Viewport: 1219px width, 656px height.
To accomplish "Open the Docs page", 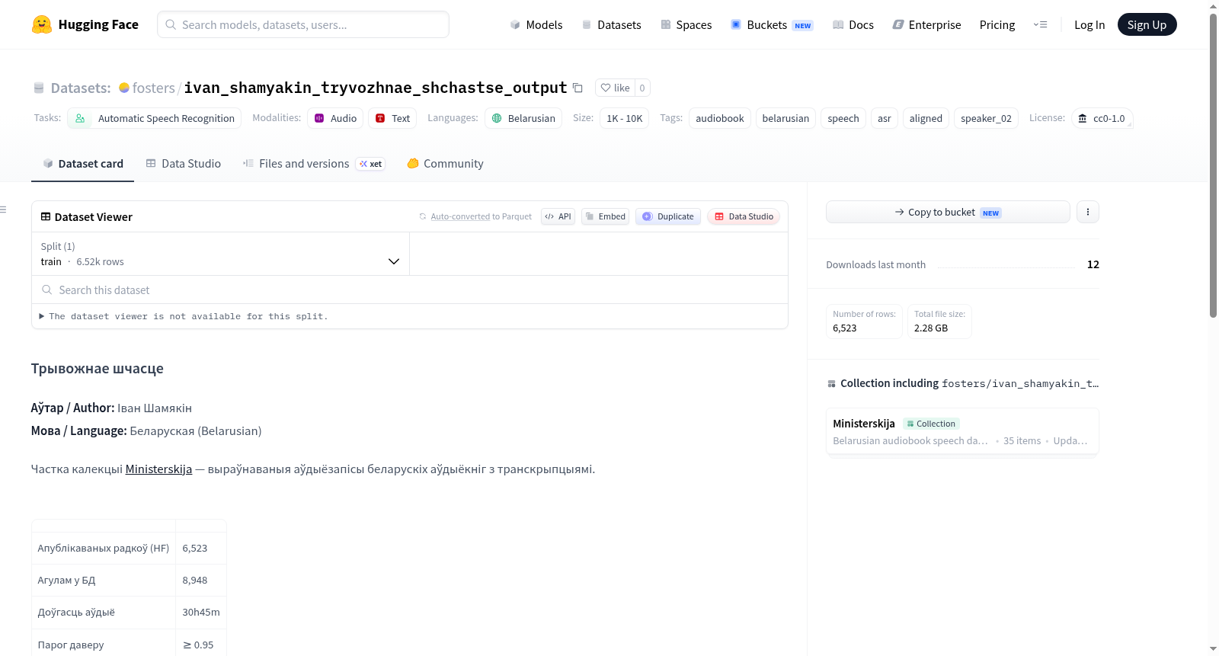I will click(853, 24).
